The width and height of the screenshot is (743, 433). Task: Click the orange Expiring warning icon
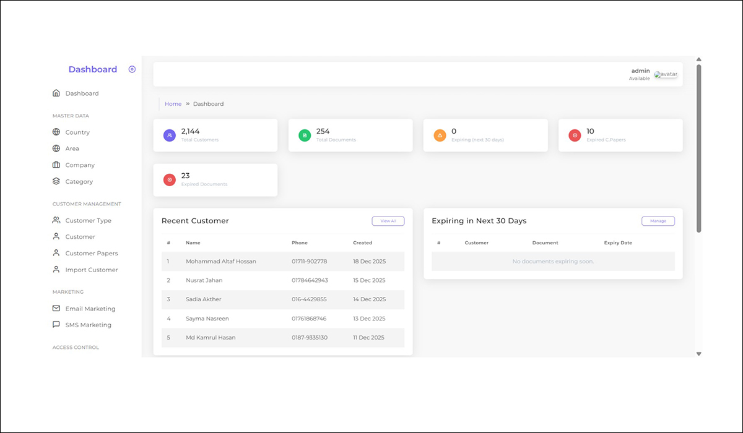(x=440, y=135)
